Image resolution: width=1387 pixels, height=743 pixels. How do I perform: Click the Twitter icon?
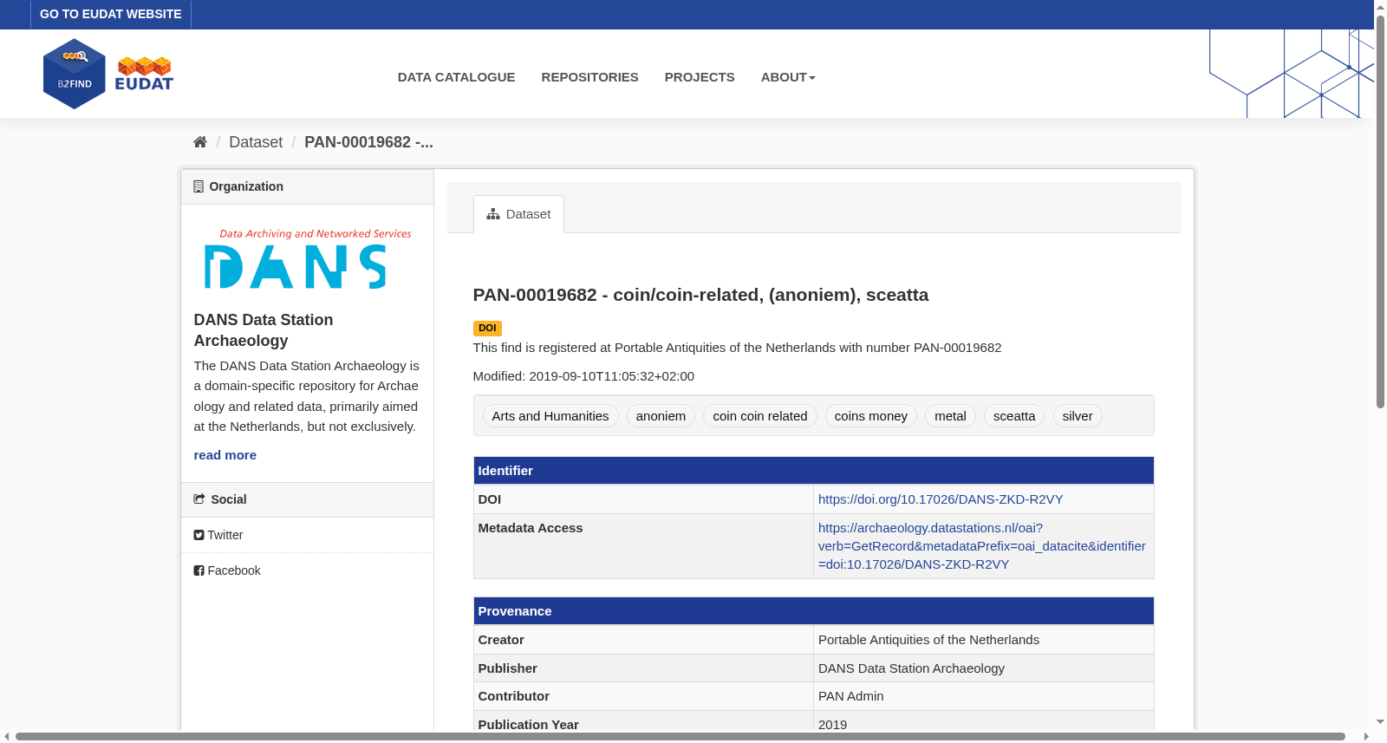[199, 535]
